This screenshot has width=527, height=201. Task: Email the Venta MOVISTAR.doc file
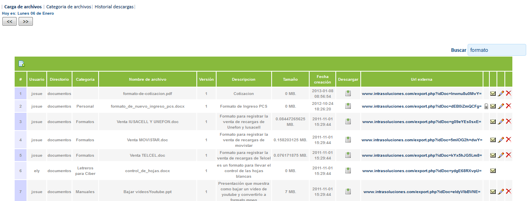[x=493, y=140]
